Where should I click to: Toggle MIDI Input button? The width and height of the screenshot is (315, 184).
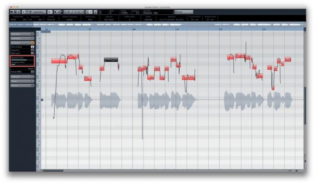pos(32,53)
